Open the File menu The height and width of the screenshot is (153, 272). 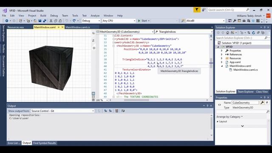[x=4, y=16]
